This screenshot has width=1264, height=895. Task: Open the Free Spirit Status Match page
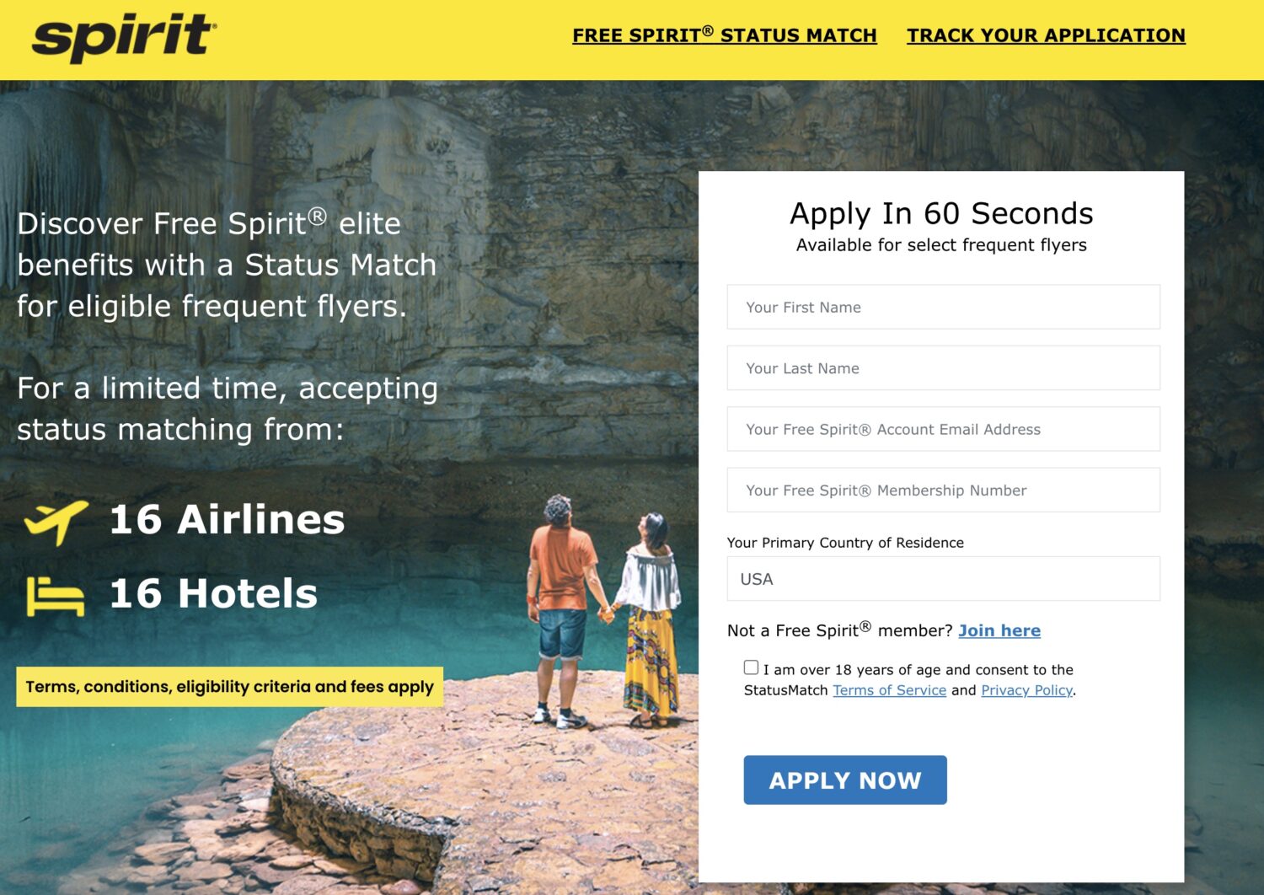click(x=724, y=35)
